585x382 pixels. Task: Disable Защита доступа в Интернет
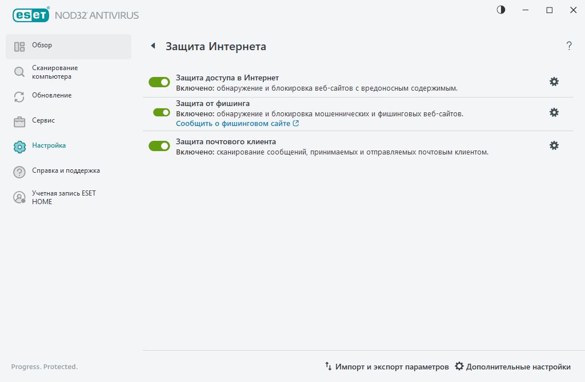(x=159, y=82)
